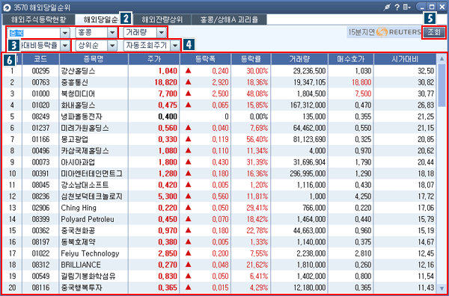Expand the 거래량 dropdown

click(x=161, y=33)
